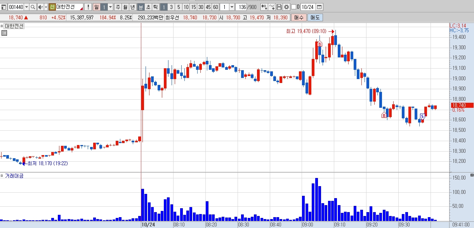
Task: Open the stock search magnifier icon
Action: pos(33,7)
